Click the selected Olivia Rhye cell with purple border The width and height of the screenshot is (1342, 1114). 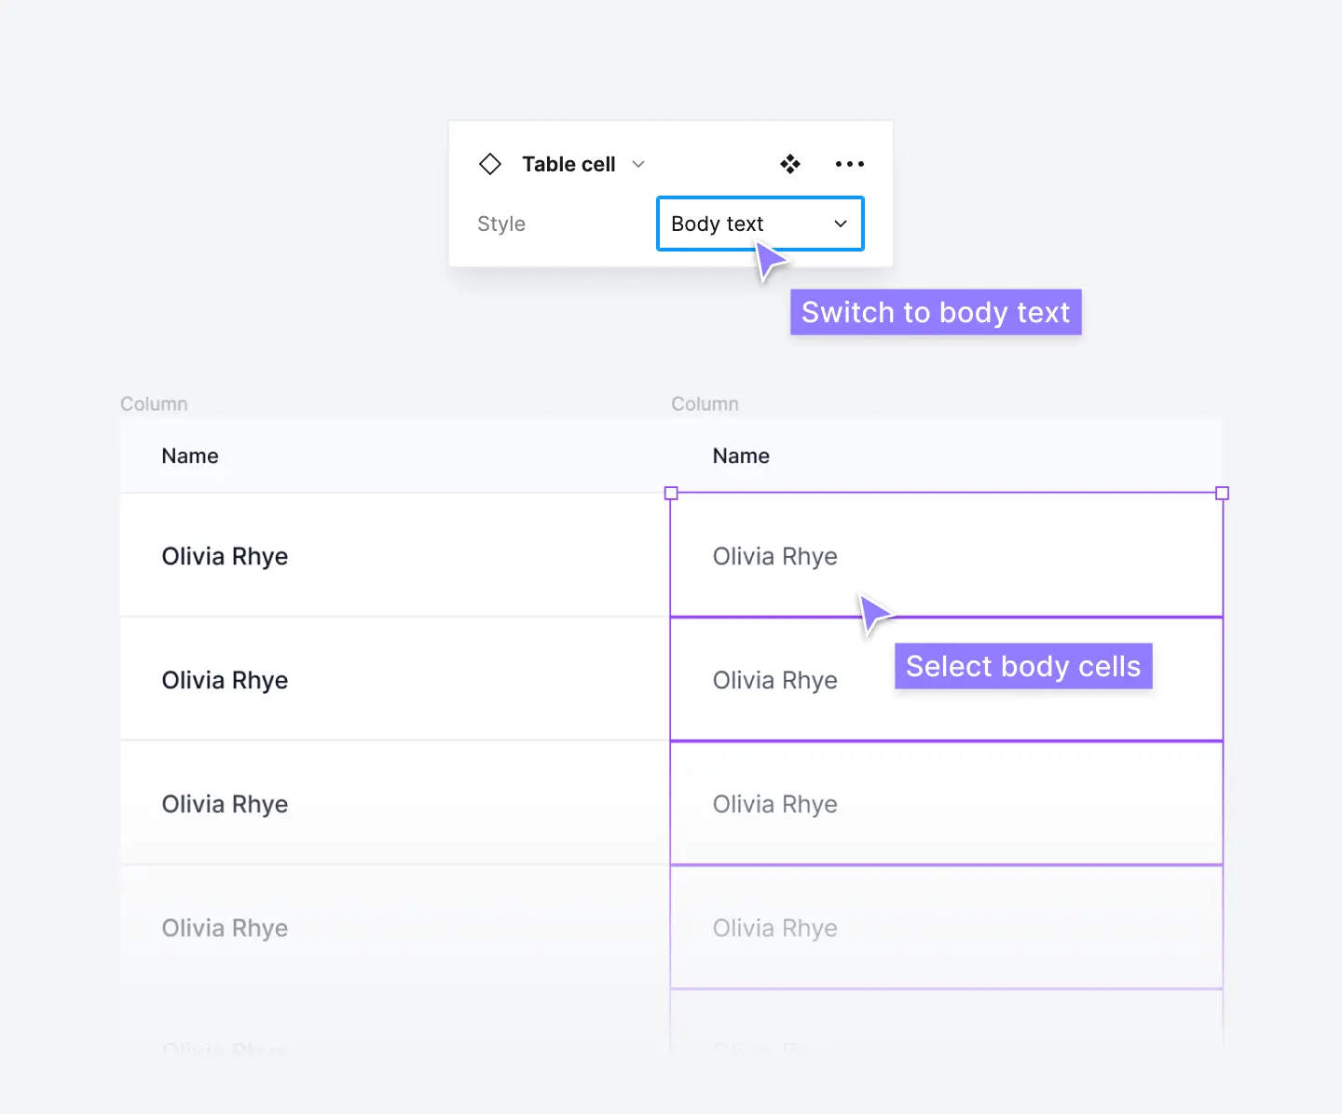pos(946,556)
